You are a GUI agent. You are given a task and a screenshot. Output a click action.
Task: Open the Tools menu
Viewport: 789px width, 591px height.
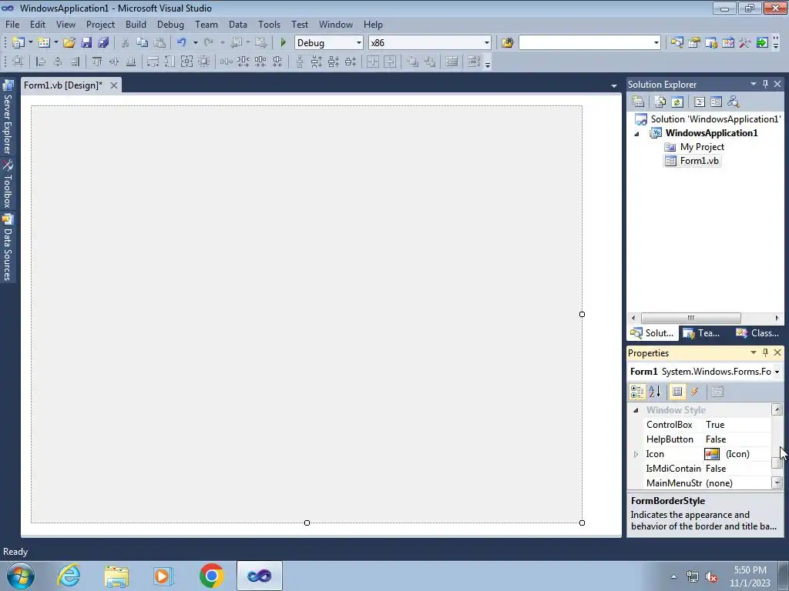(269, 24)
